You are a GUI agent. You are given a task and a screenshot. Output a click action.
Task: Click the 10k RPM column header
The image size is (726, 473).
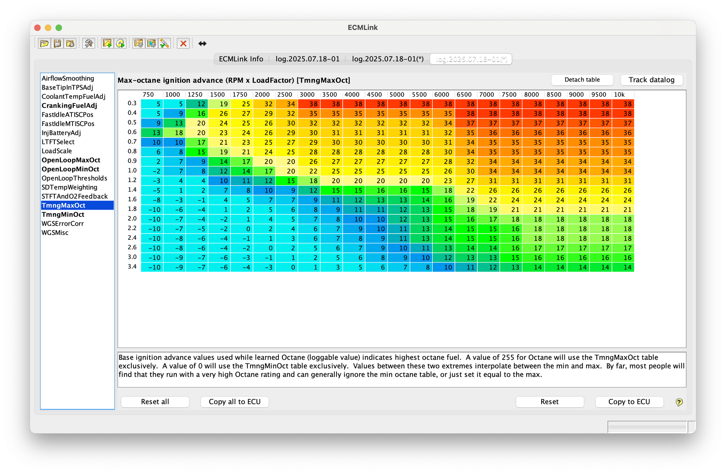click(623, 95)
